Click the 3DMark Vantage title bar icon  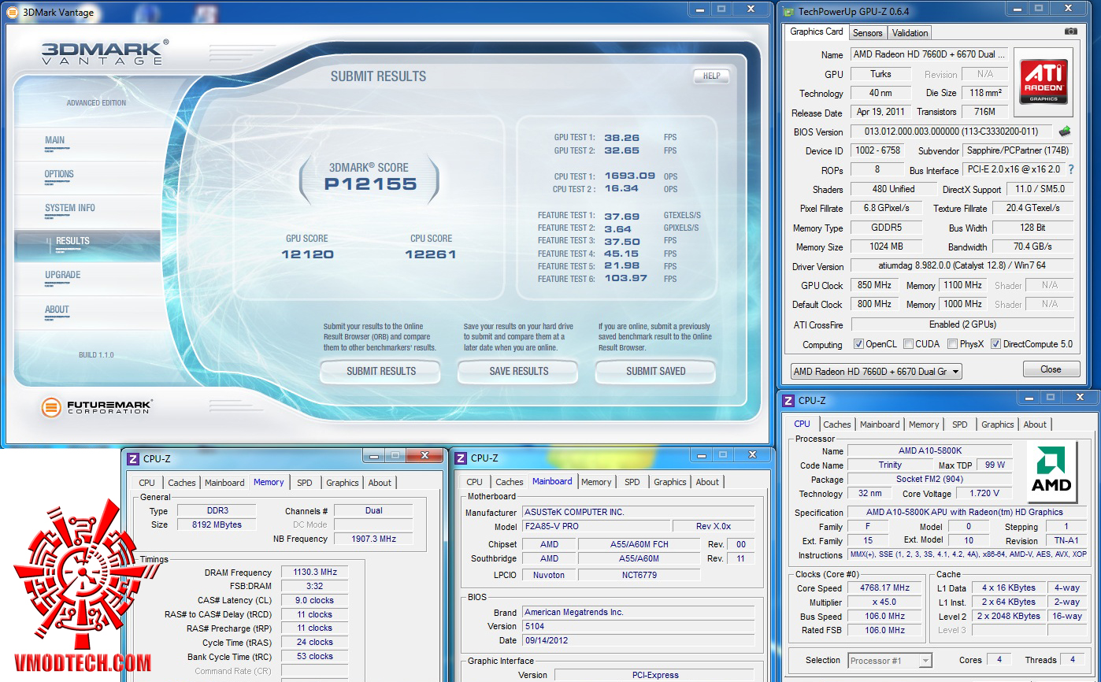point(10,12)
